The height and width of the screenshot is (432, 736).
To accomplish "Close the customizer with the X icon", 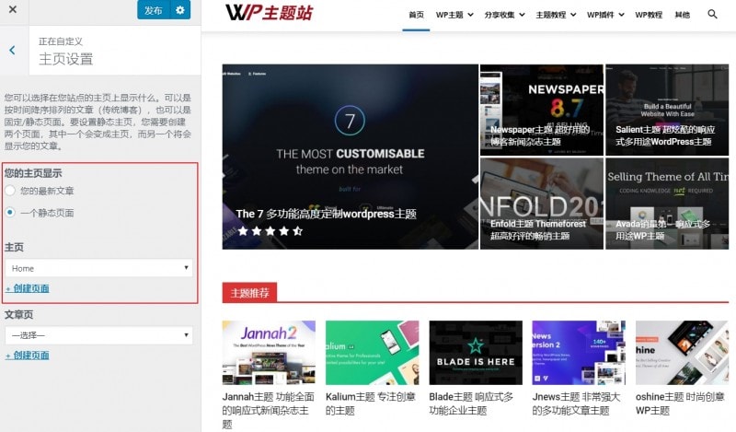I will point(13,9).
